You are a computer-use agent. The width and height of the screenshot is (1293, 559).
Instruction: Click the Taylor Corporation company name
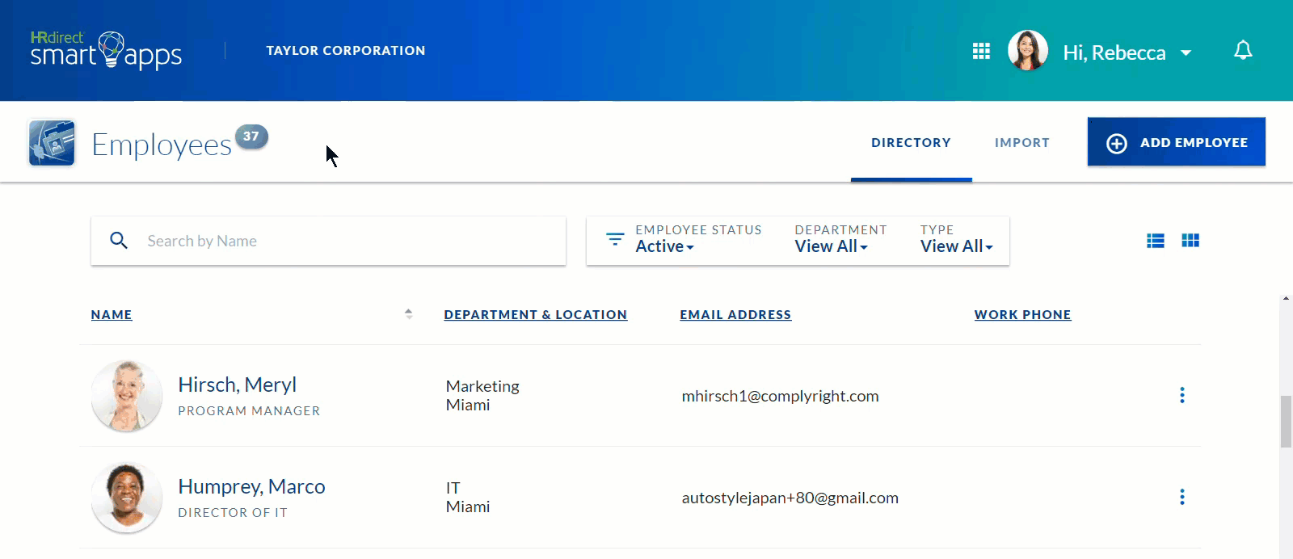[346, 50]
